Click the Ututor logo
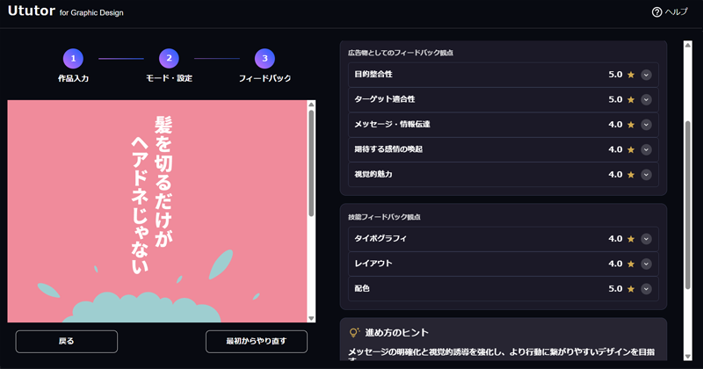Viewport: 703px width, 369px height. 30,11
